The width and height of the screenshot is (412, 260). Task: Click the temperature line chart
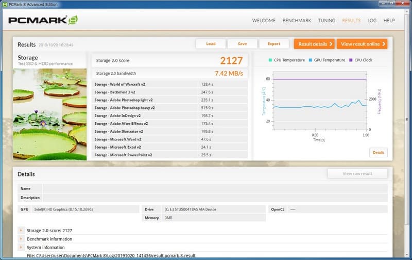coord(320,101)
